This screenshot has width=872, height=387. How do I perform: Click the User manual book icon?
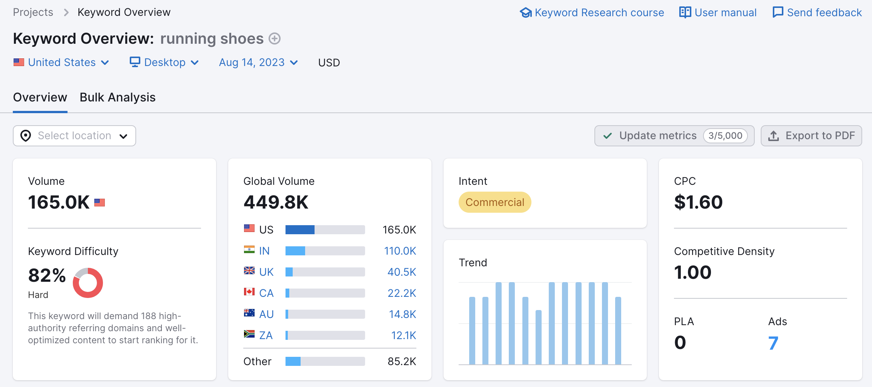click(x=685, y=12)
